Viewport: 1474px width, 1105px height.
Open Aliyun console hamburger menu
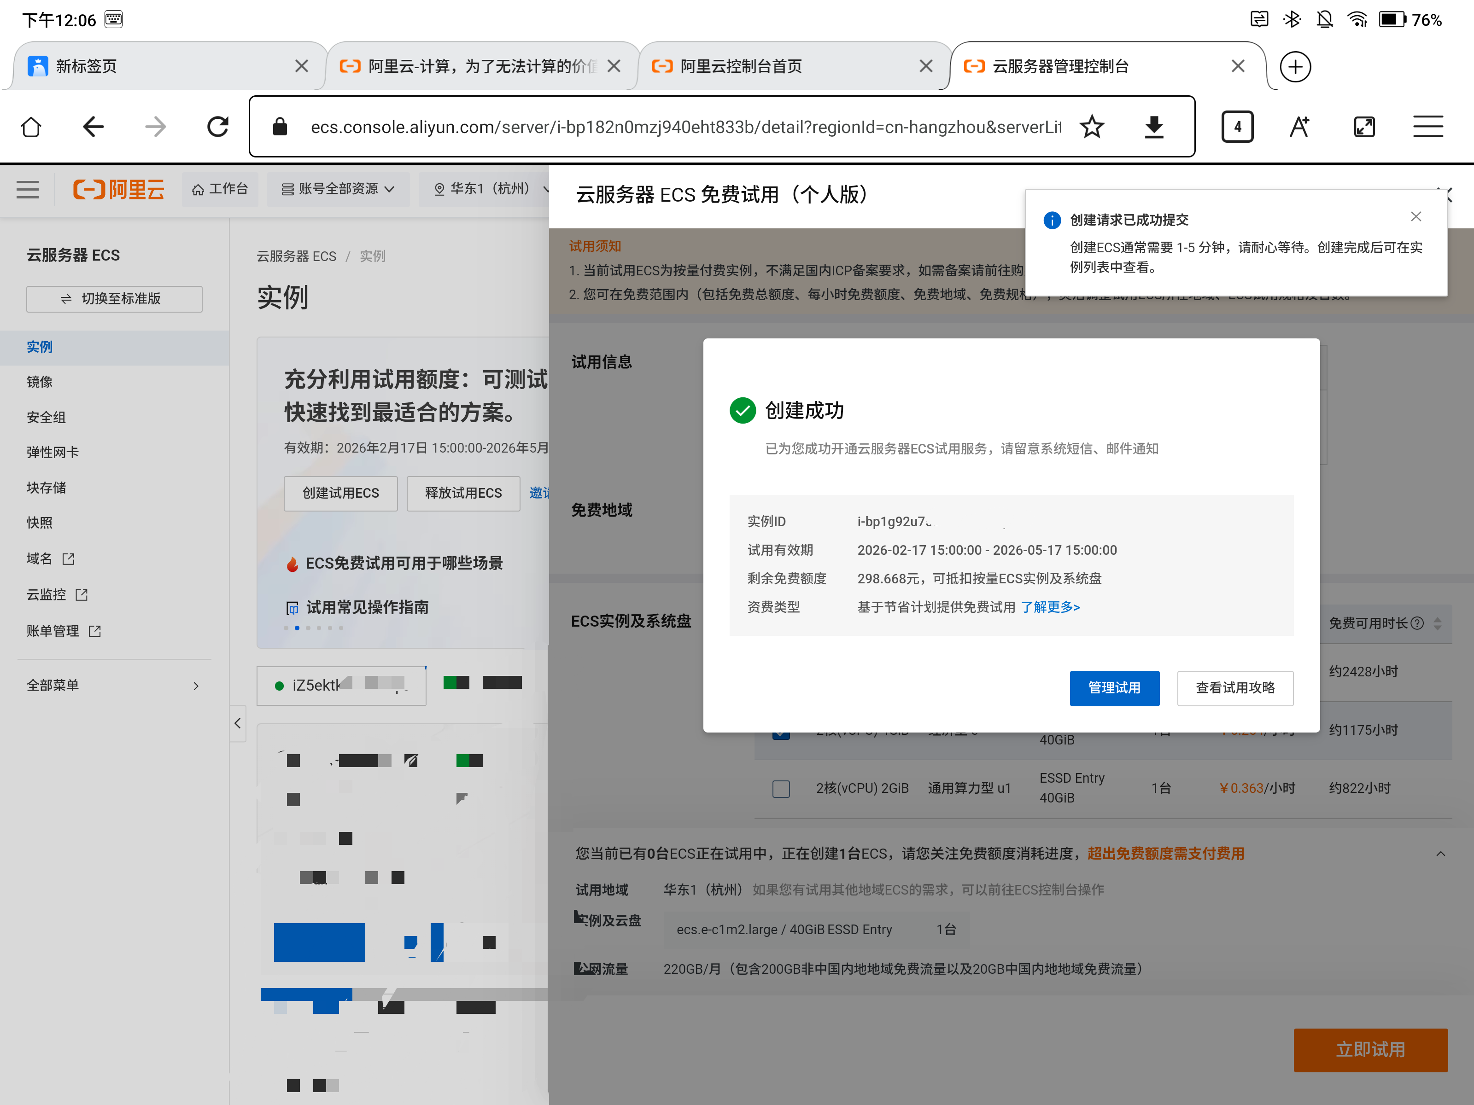pos(27,190)
